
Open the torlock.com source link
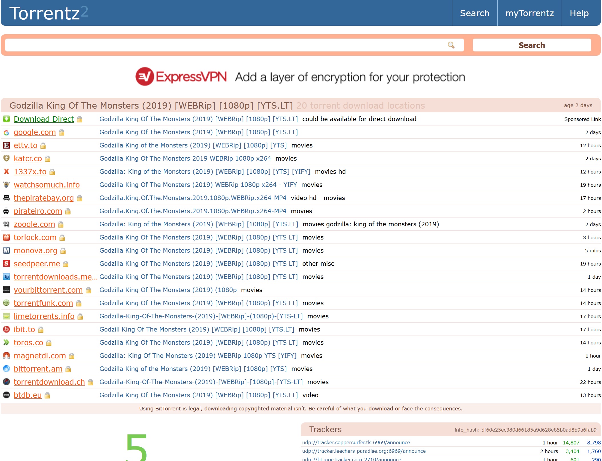(35, 237)
